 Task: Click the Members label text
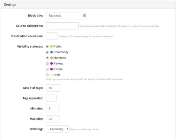pyautogui.click(x=60, y=58)
